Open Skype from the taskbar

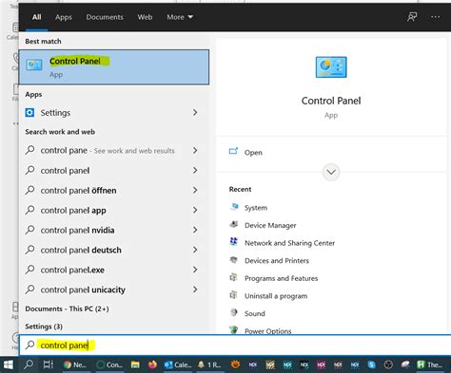pyautogui.click(x=371, y=364)
